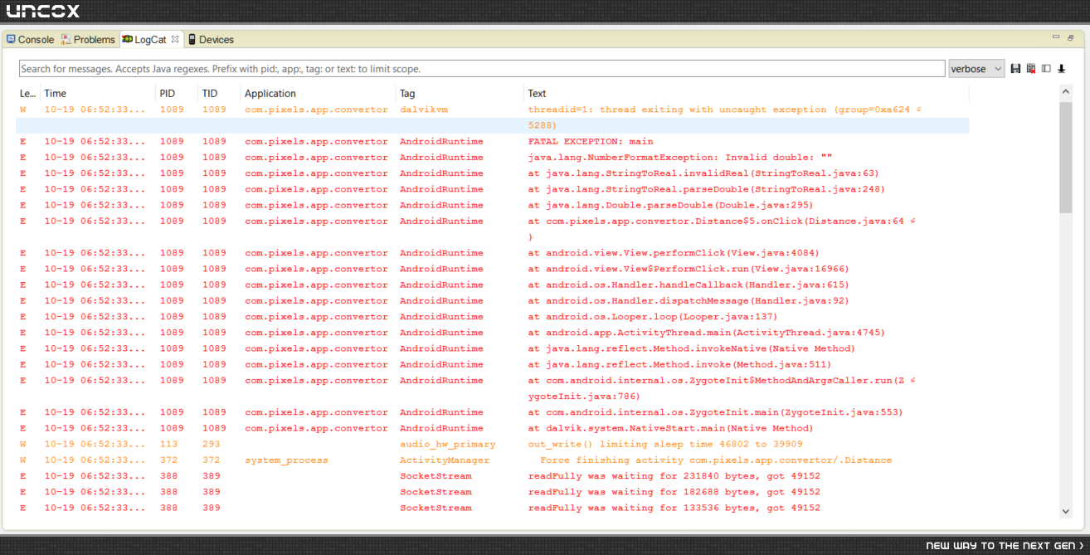This screenshot has height=555, width=1090.
Task: Click the Time column header
Action: (98, 94)
